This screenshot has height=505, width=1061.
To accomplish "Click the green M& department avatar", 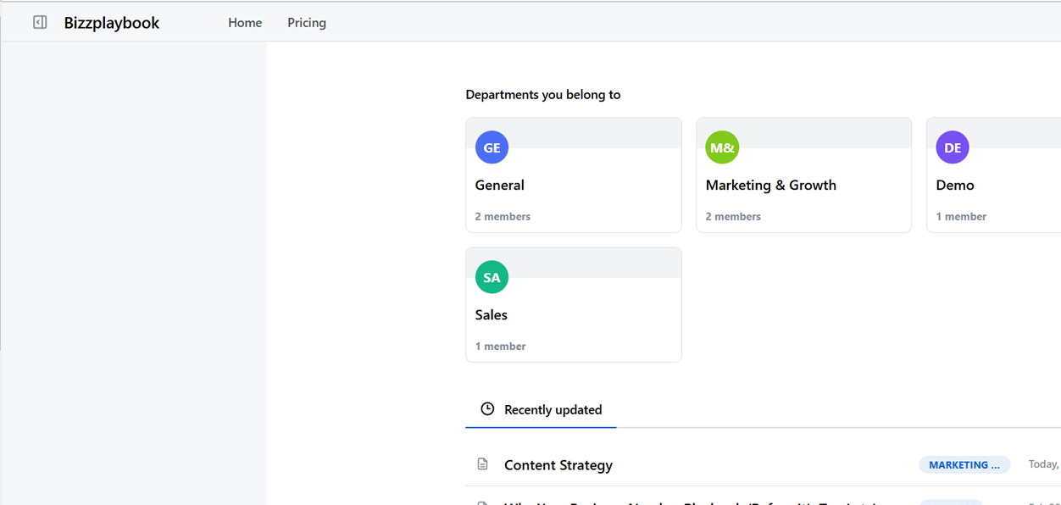I will tap(722, 147).
